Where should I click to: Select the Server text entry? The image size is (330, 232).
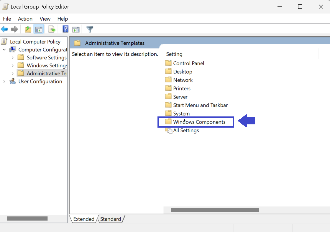[180, 97]
